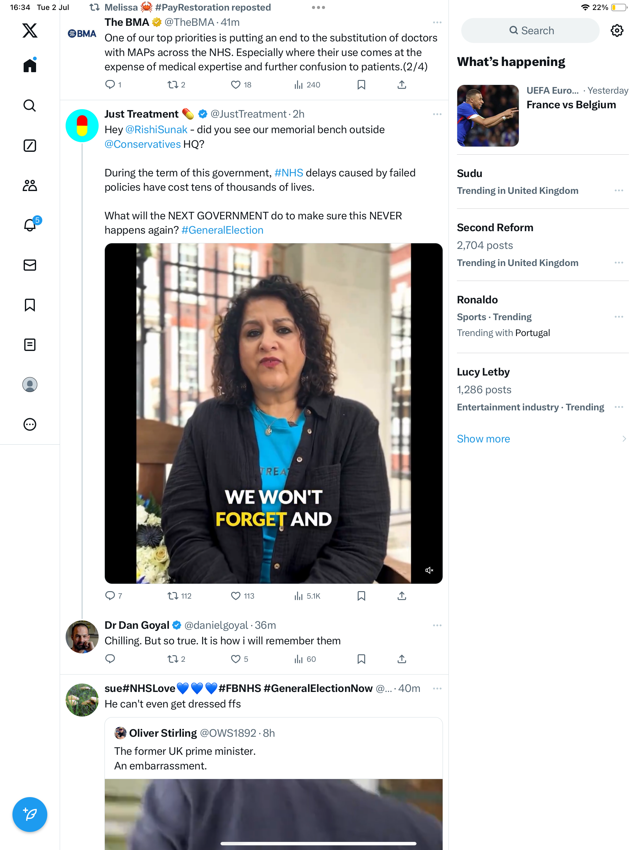The width and height of the screenshot is (637, 850).
Task: Open the Bookmarks sidebar item
Action: tap(30, 305)
